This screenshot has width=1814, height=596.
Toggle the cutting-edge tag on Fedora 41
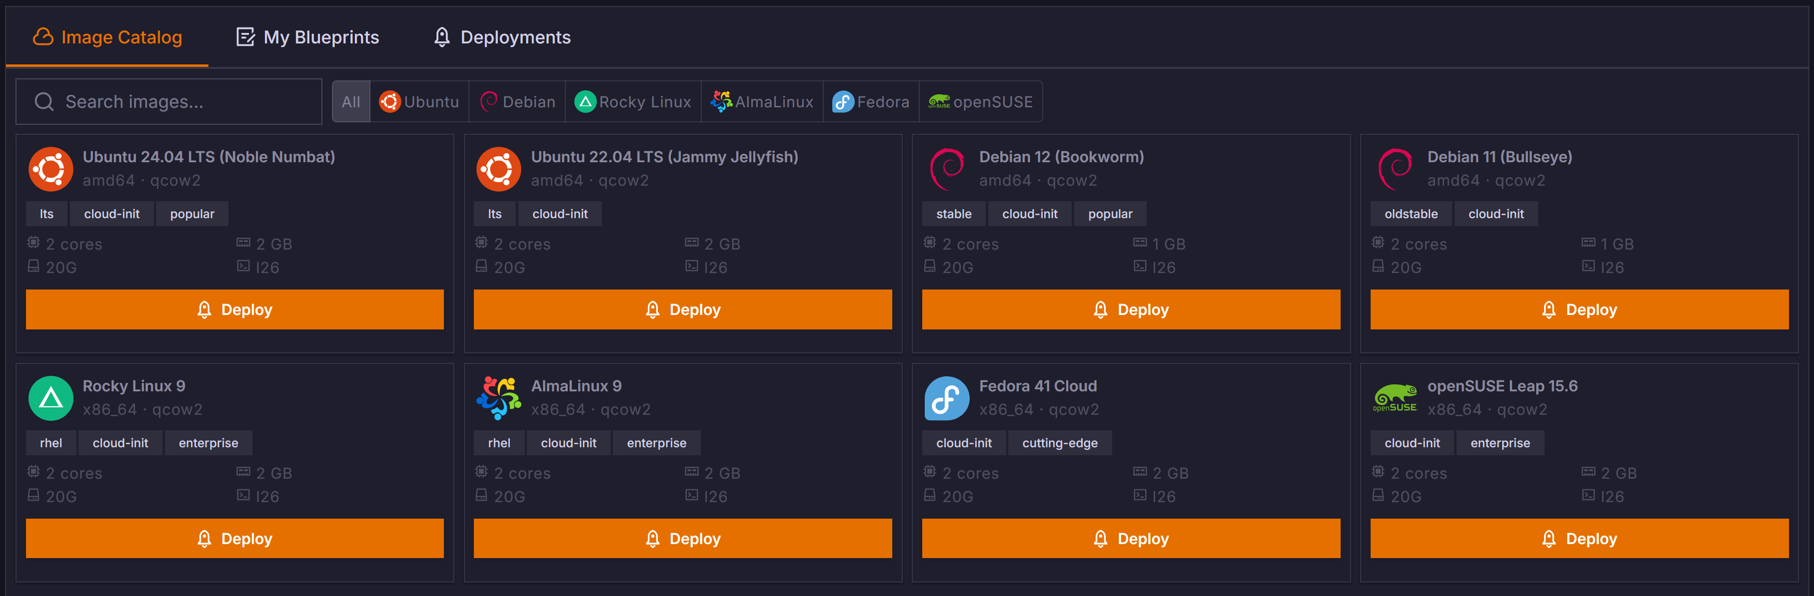[1060, 443]
